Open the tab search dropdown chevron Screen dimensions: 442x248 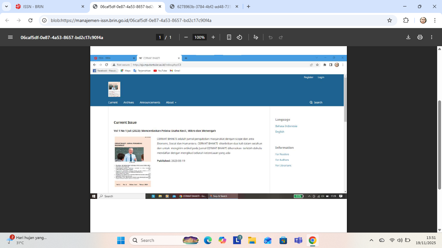[x=6, y=6]
